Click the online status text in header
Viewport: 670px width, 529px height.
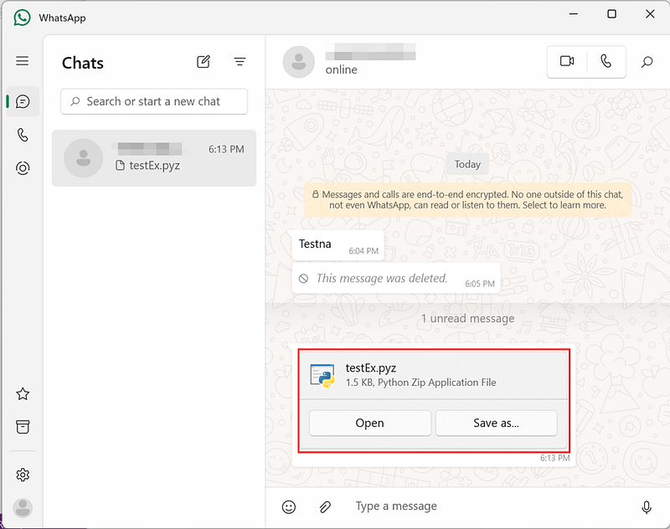(x=341, y=69)
